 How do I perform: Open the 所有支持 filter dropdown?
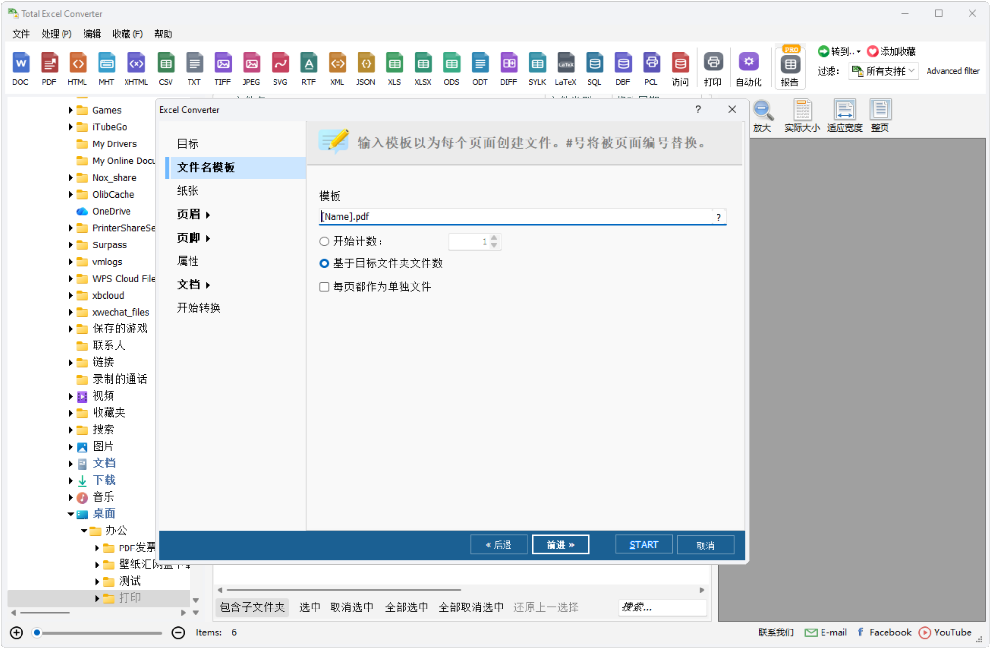pyautogui.click(x=884, y=71)
